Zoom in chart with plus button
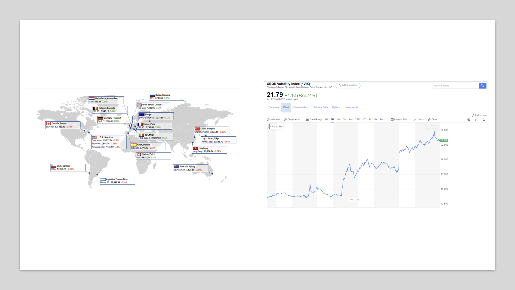Screen dimensions: 515x290 point(358,200)
